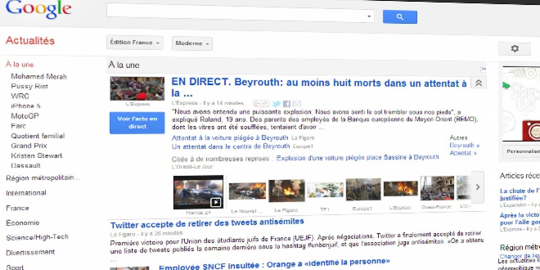The height and width of the screenshot is (270, 540).
Task: Open the Dassault topic
Action: tap(26, 166)
